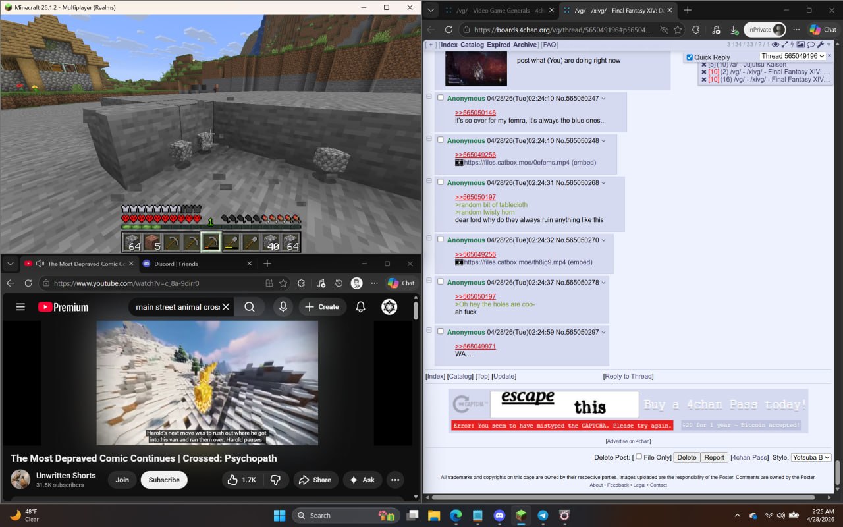Open the 4chan image gallery icon
This screenshot has width=843, height=527.
(801, 45)
